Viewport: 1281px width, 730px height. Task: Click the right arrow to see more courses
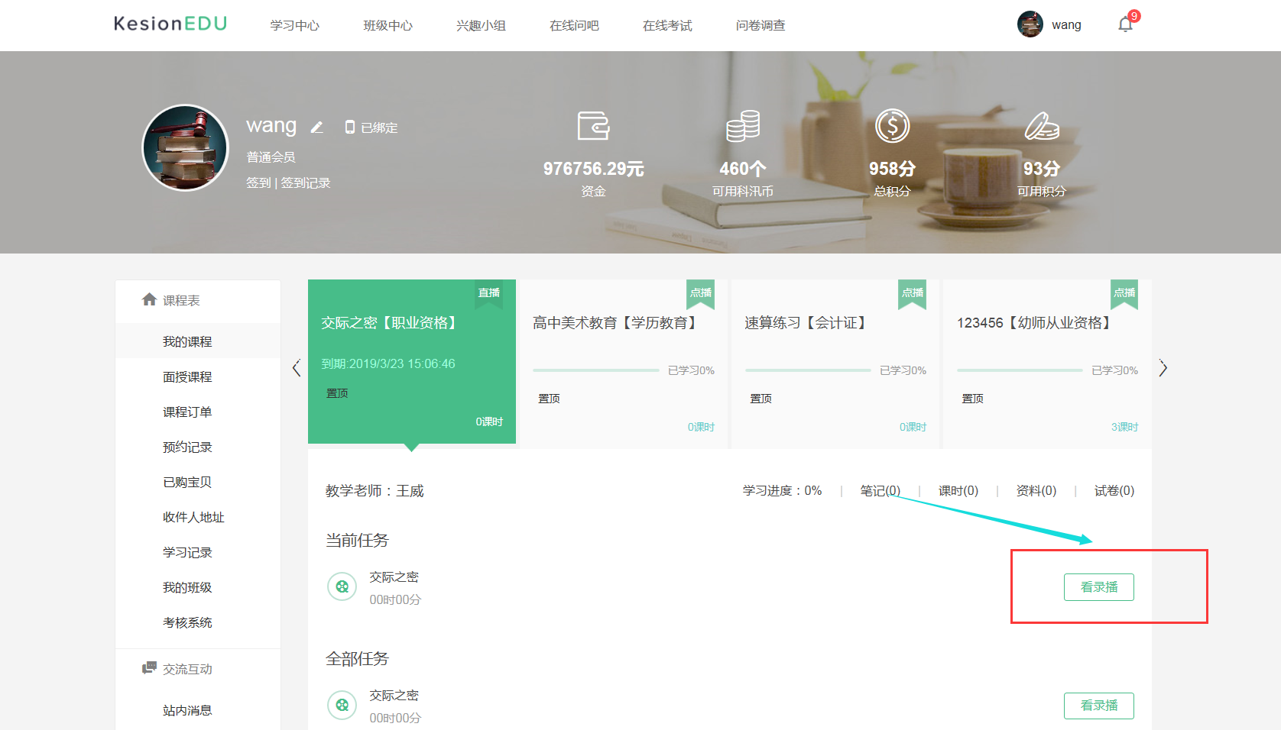tap(1163, 368)
